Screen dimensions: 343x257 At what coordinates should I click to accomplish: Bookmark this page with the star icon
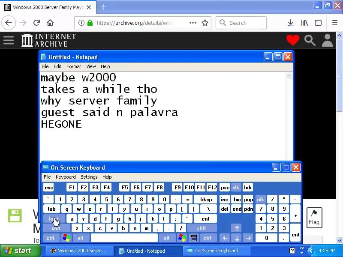point(205,23)
